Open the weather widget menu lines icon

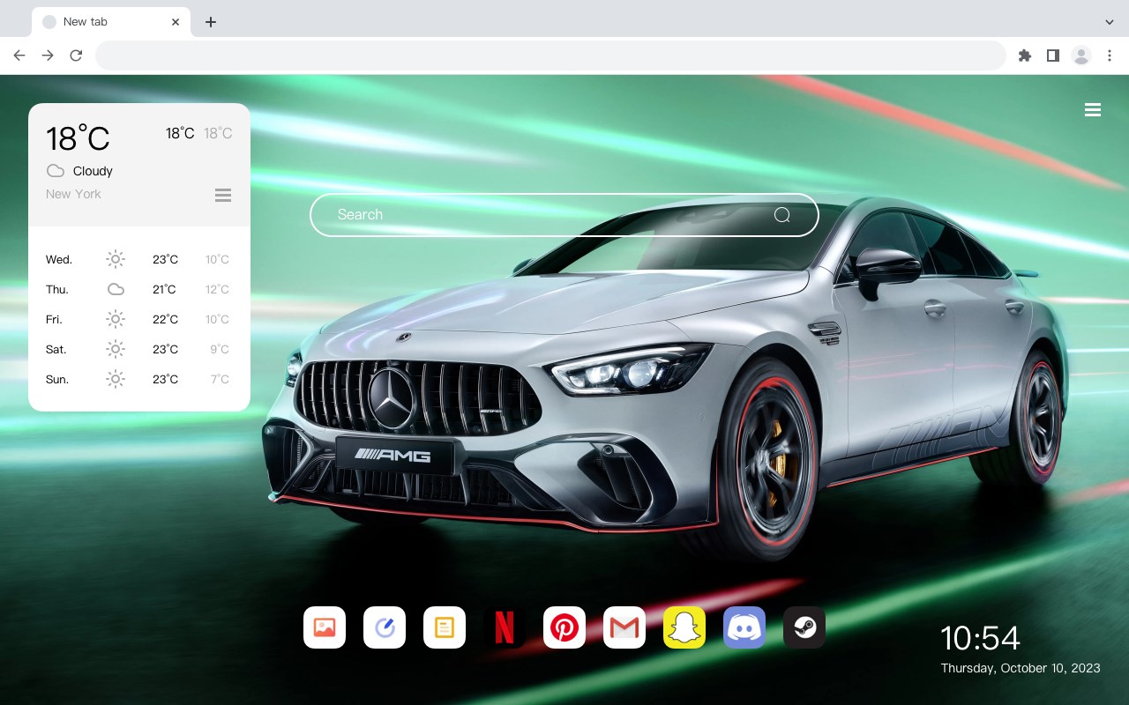(223, 196)
